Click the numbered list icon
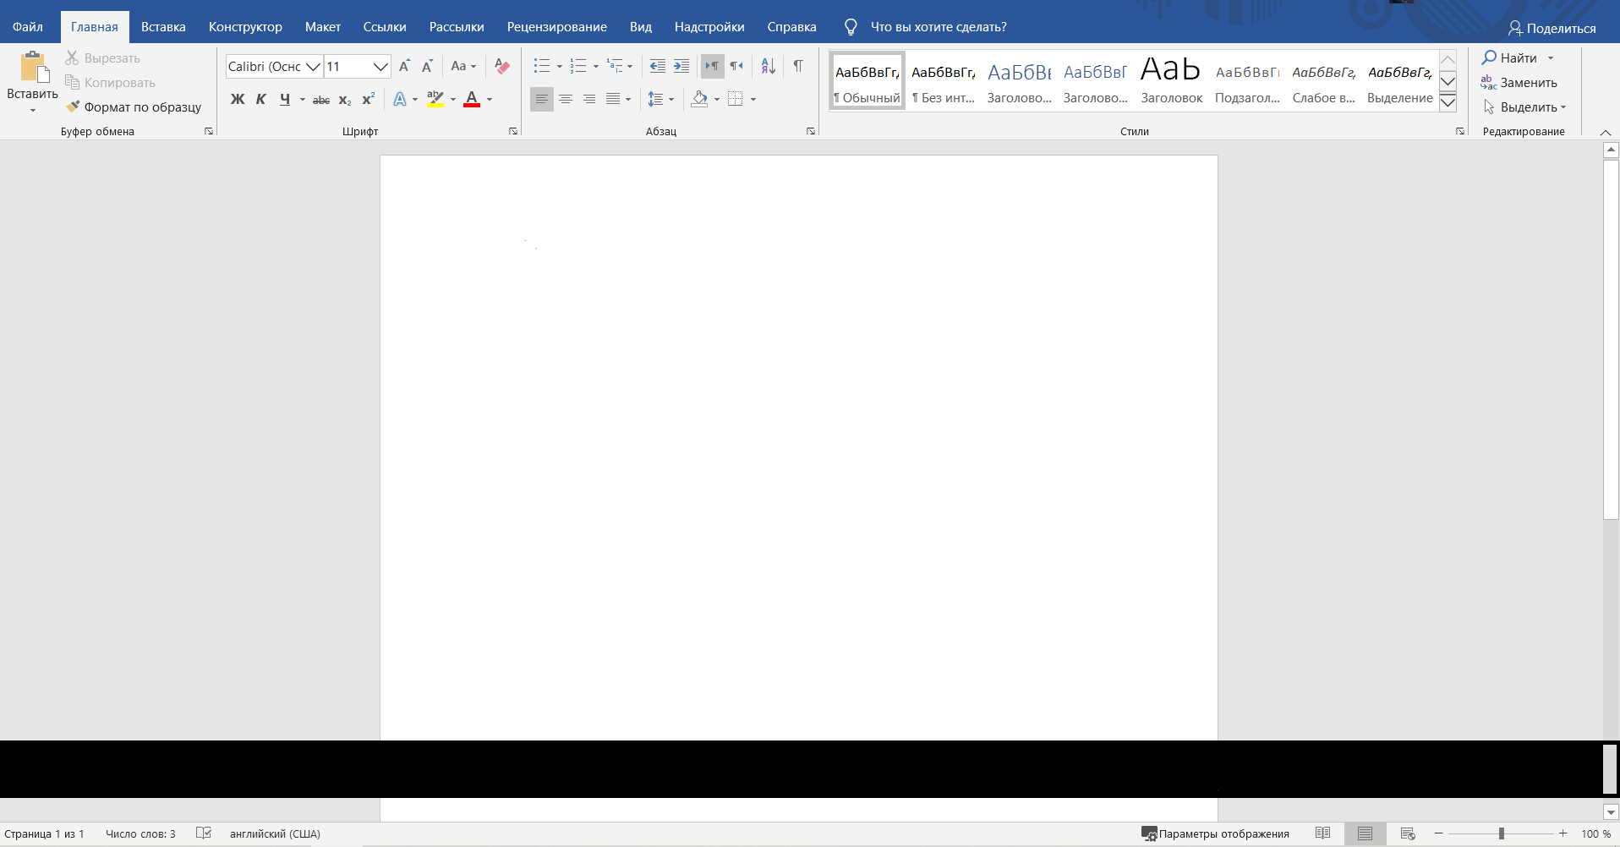Screen dimensions: 1620x847 (578, 66)
